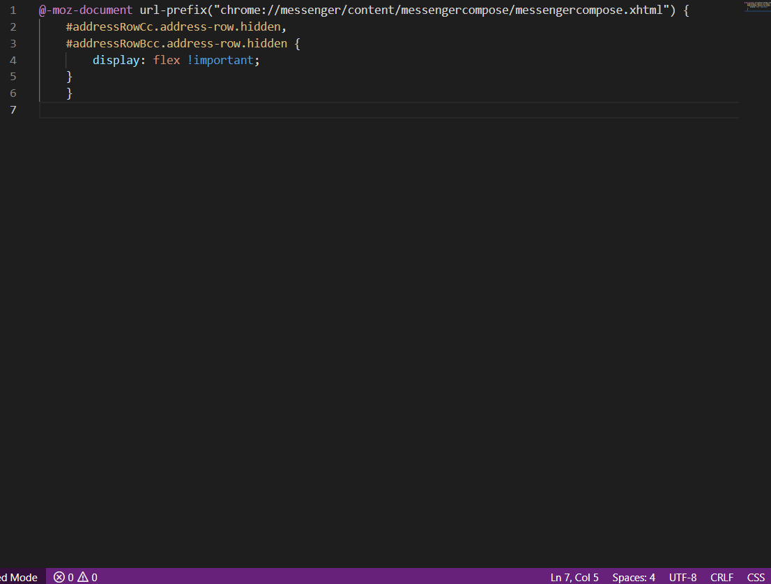Click the error count icon in status bar

59,577
